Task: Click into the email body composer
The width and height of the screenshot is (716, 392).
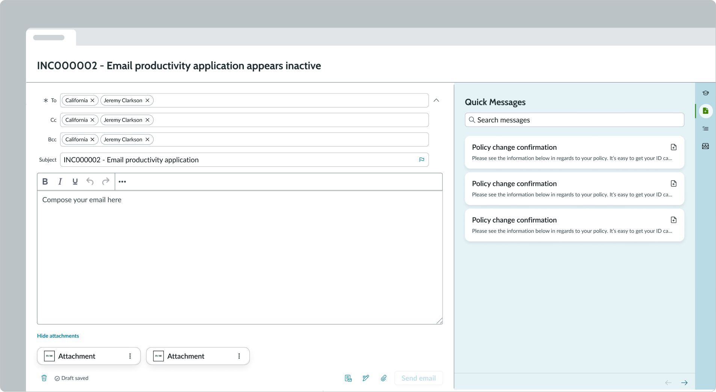Action: click(240, 258)
